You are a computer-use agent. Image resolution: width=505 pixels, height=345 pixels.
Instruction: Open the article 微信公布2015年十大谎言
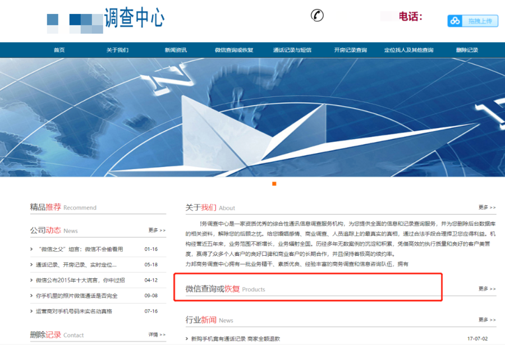(80, 280)
